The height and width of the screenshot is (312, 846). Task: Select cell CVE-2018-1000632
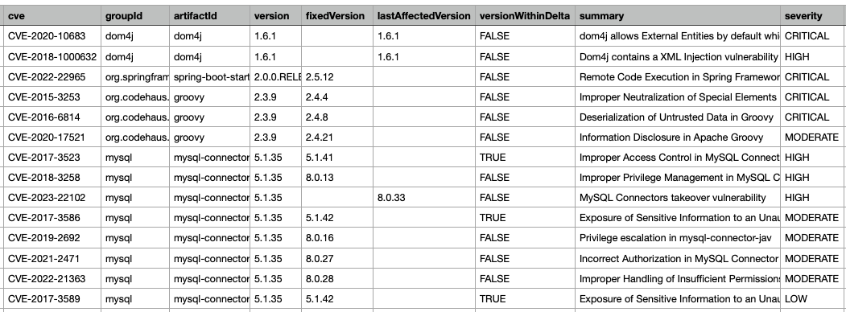point(52,56)
